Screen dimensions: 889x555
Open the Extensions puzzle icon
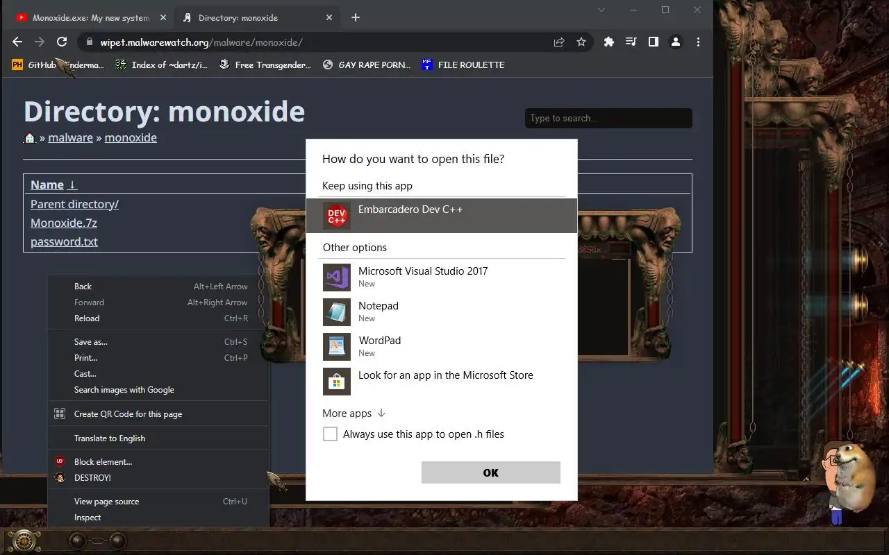pyautogui.click(x=609, y=42)
